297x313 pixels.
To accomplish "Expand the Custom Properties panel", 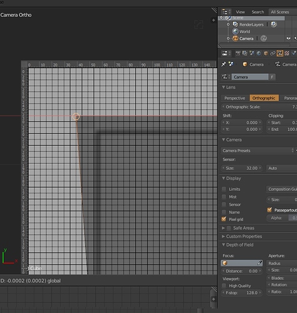I will pos(223,236).
